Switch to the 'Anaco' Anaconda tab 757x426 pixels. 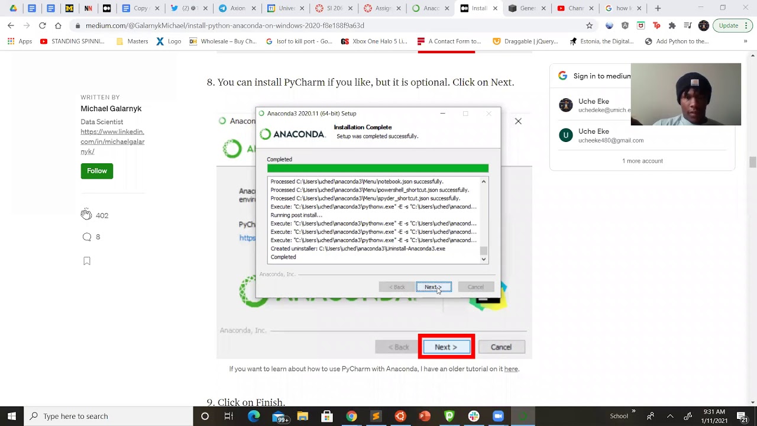(x=431, y=8)
